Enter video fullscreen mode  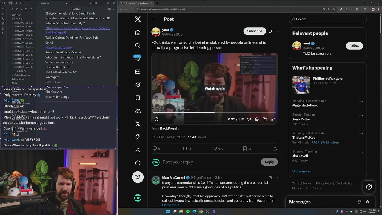(273, 119)
